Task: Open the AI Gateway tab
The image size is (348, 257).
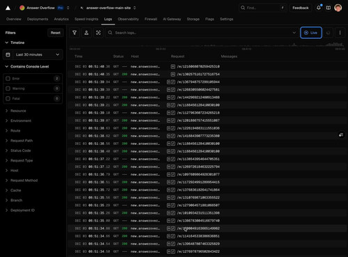Action: pyautogui.click(x=172, y=19)
